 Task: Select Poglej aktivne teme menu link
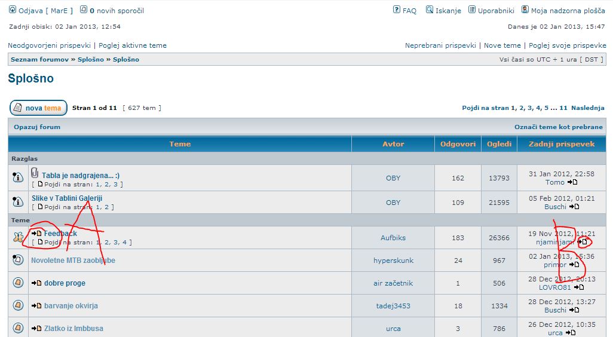(x=133, y=45)
